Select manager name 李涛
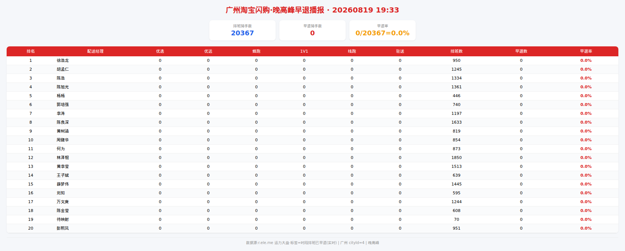Image resolution: width=625 pixels, height=251 pixels. (61, 113)
